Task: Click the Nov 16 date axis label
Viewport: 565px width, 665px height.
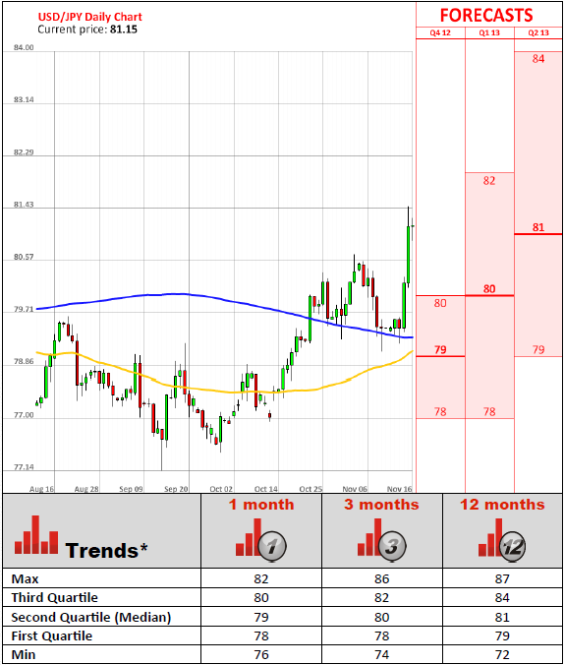Action: (x=399, y=489)
